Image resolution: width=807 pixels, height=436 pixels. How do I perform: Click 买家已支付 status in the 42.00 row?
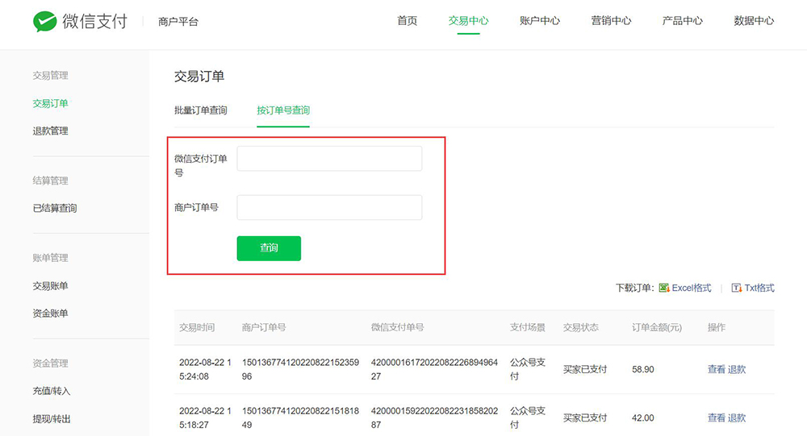click(x=585, y=417)
